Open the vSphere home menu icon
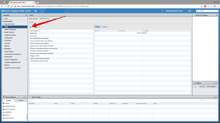This screenshot has height=123, width=220. [x=36, y=11]
